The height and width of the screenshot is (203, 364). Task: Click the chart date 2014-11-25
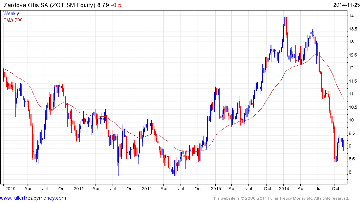coord(347,5)
